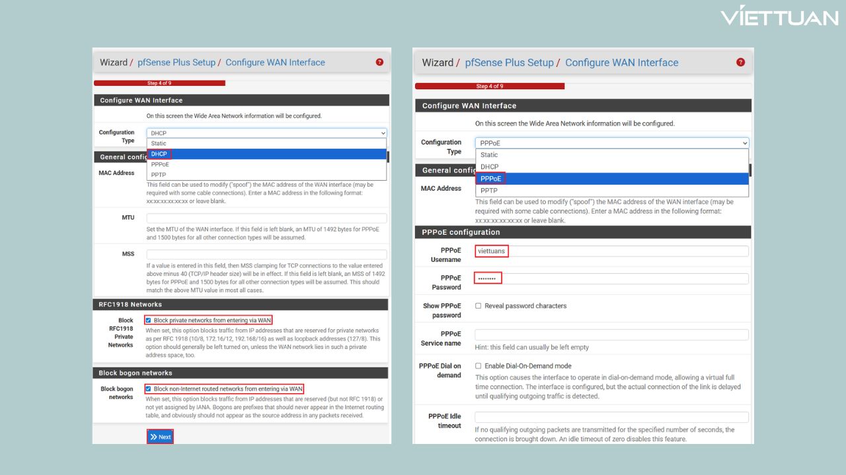This screenshot has height=475, width=846.
Task: Select PPPoE option in right dropdown list
Action: pyautogui.click(x=491, y=179)
